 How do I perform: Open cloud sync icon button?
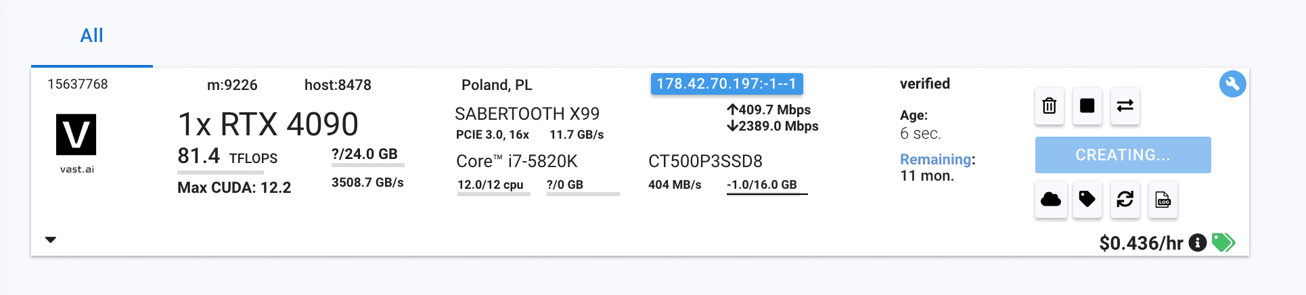coord(1051,200)
